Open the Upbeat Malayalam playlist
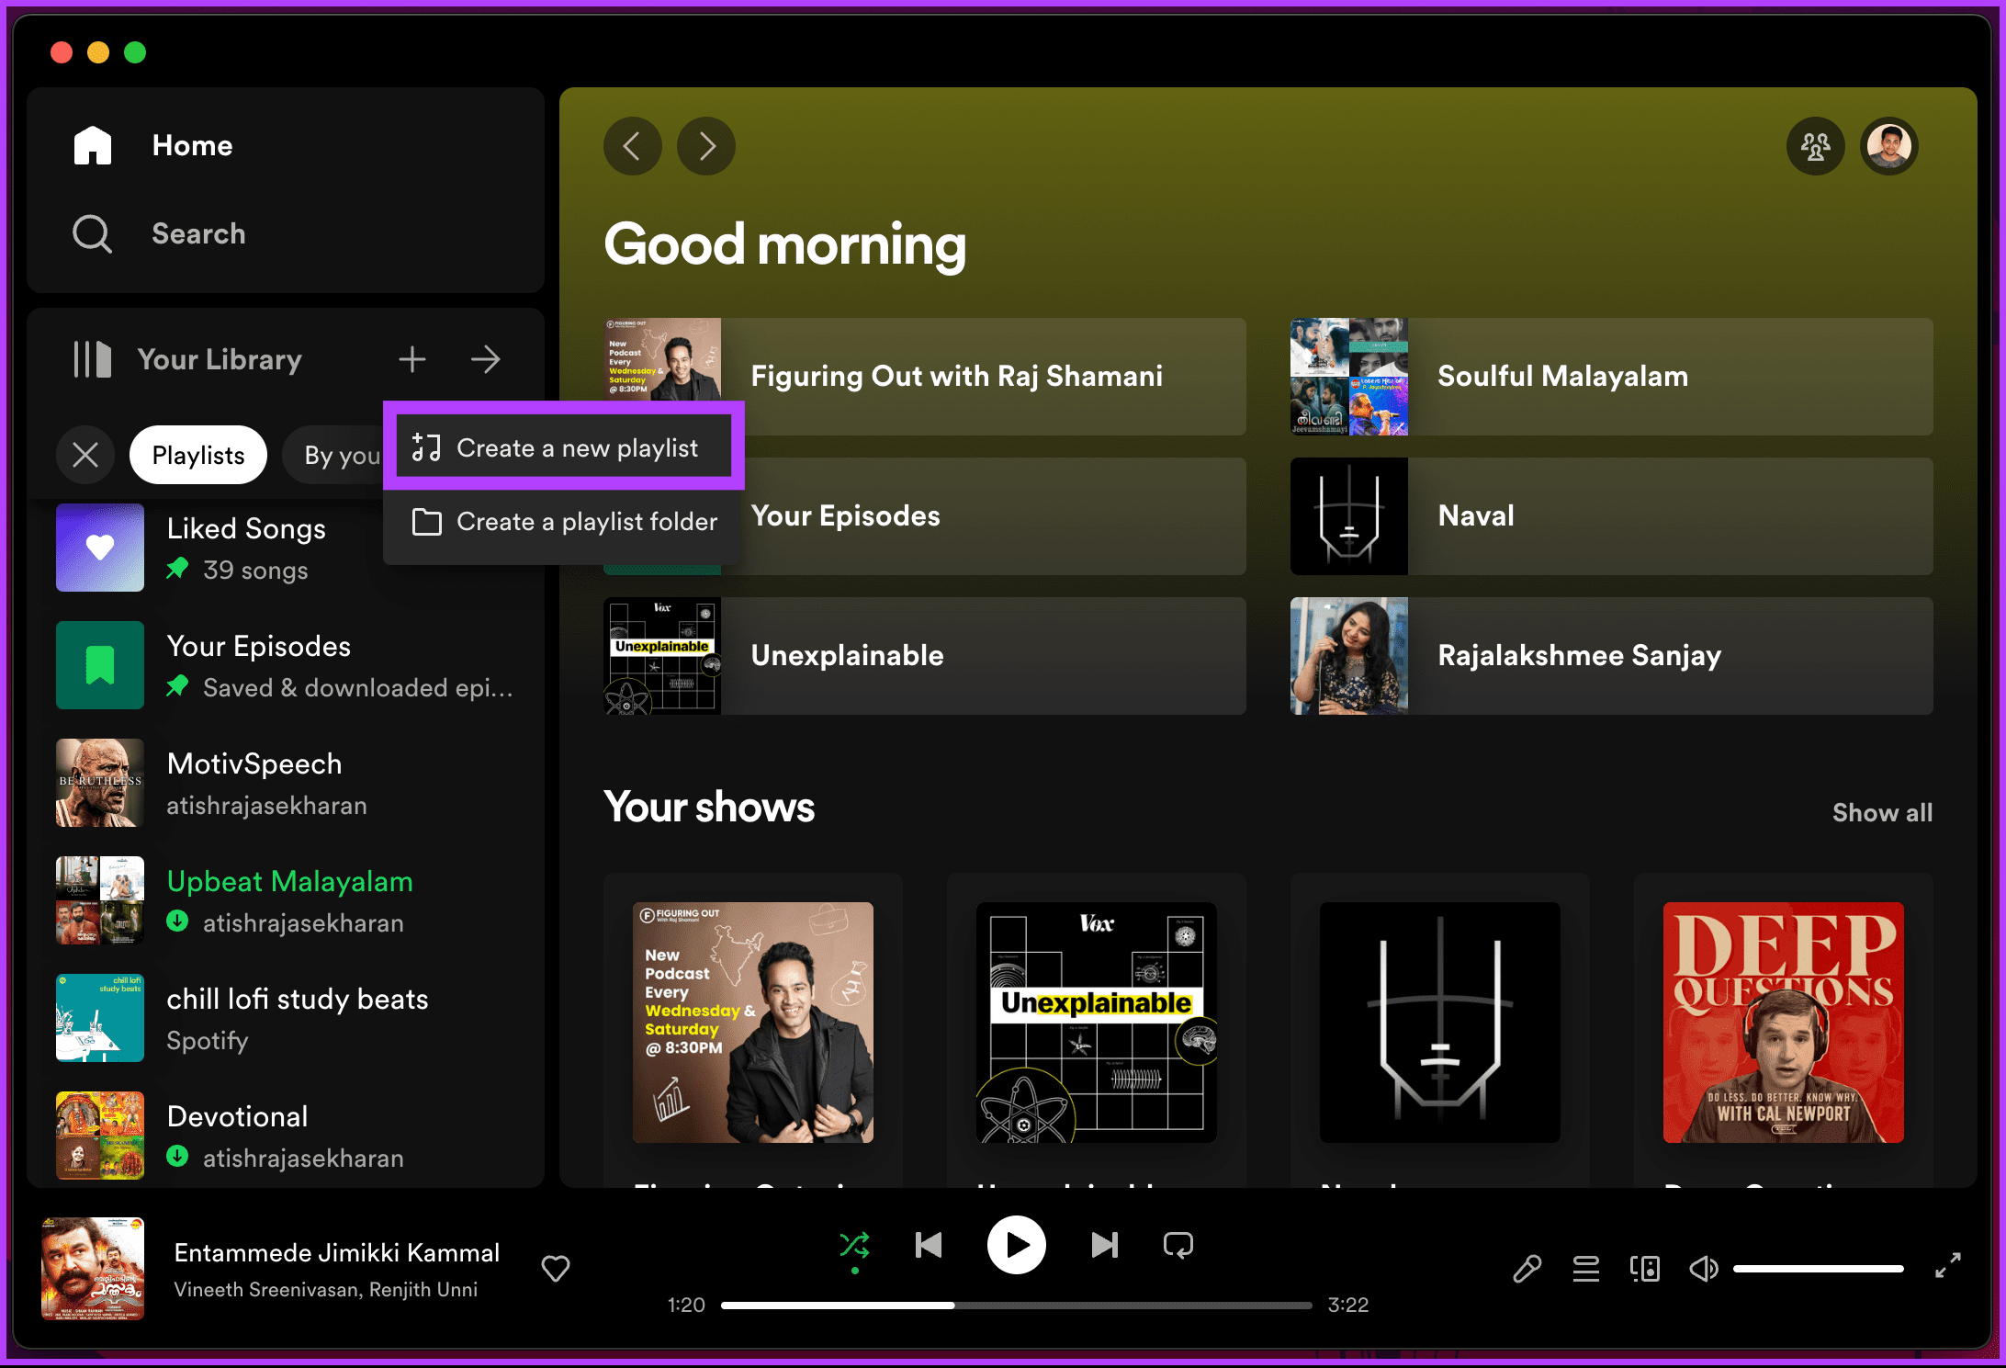The width and height of the screenshot is (2006, 1368). [x=286, y=900]
